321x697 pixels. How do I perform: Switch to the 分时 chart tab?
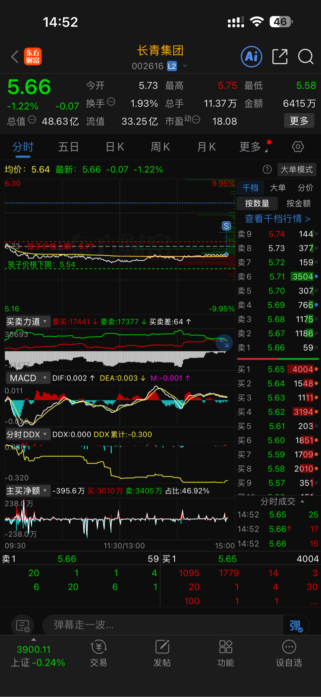[x=23, y=147]
